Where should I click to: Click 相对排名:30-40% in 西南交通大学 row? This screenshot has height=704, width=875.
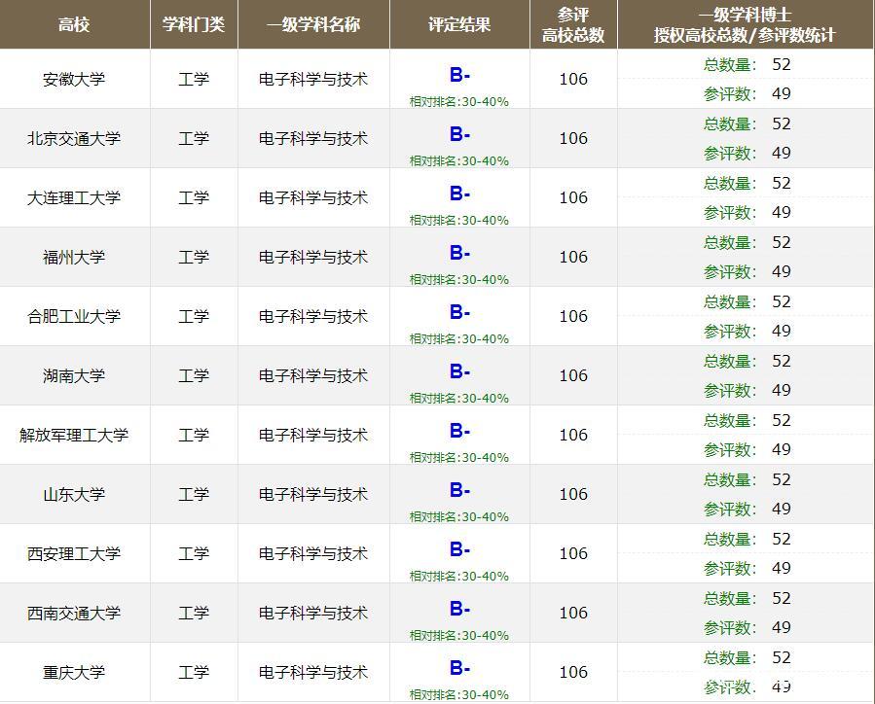pyautogui.click(x=459, y=635)
